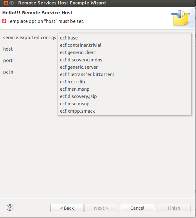Click the greyed-out Next button

[x=101, y=208]
